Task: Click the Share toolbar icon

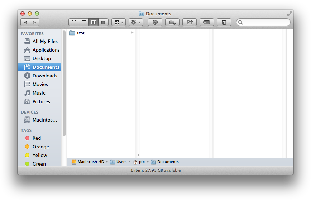Action: point(190,22)
